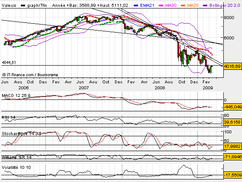The height and width of the screenshot is (182, 242).
Task: Click the MACD value -445,049
Action: pyautogui.click(x=233, y=107)
